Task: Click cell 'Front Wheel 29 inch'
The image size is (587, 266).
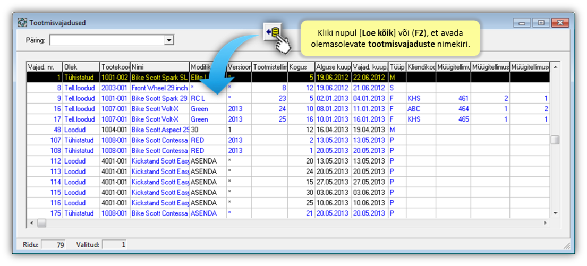Action: [160, 88]
